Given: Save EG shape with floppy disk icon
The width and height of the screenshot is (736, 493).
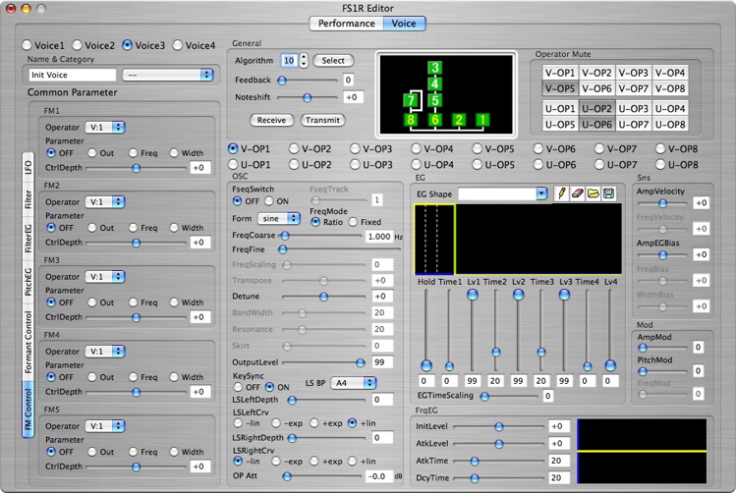Looking at the screenshot, I should 609,193.
